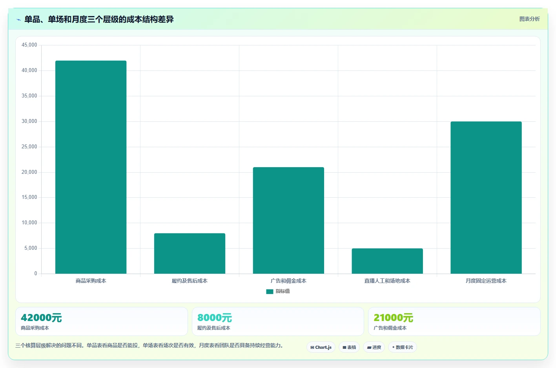Open the 21000元 广告和佣金成本 data card
Image resolution: width=556 pixels, height=368 pixels.
pyautogui.click(x=454, y=321)
